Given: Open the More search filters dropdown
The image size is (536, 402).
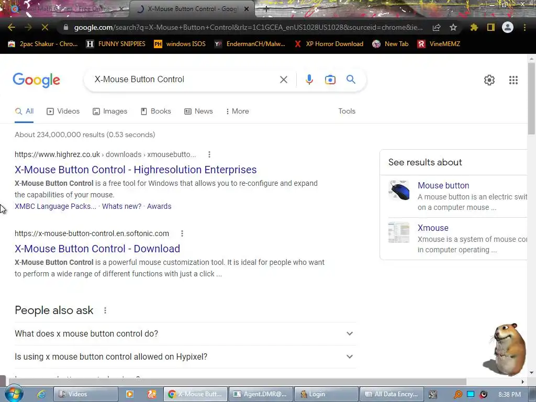Looking at the screenshot, I should click(237, 111).
